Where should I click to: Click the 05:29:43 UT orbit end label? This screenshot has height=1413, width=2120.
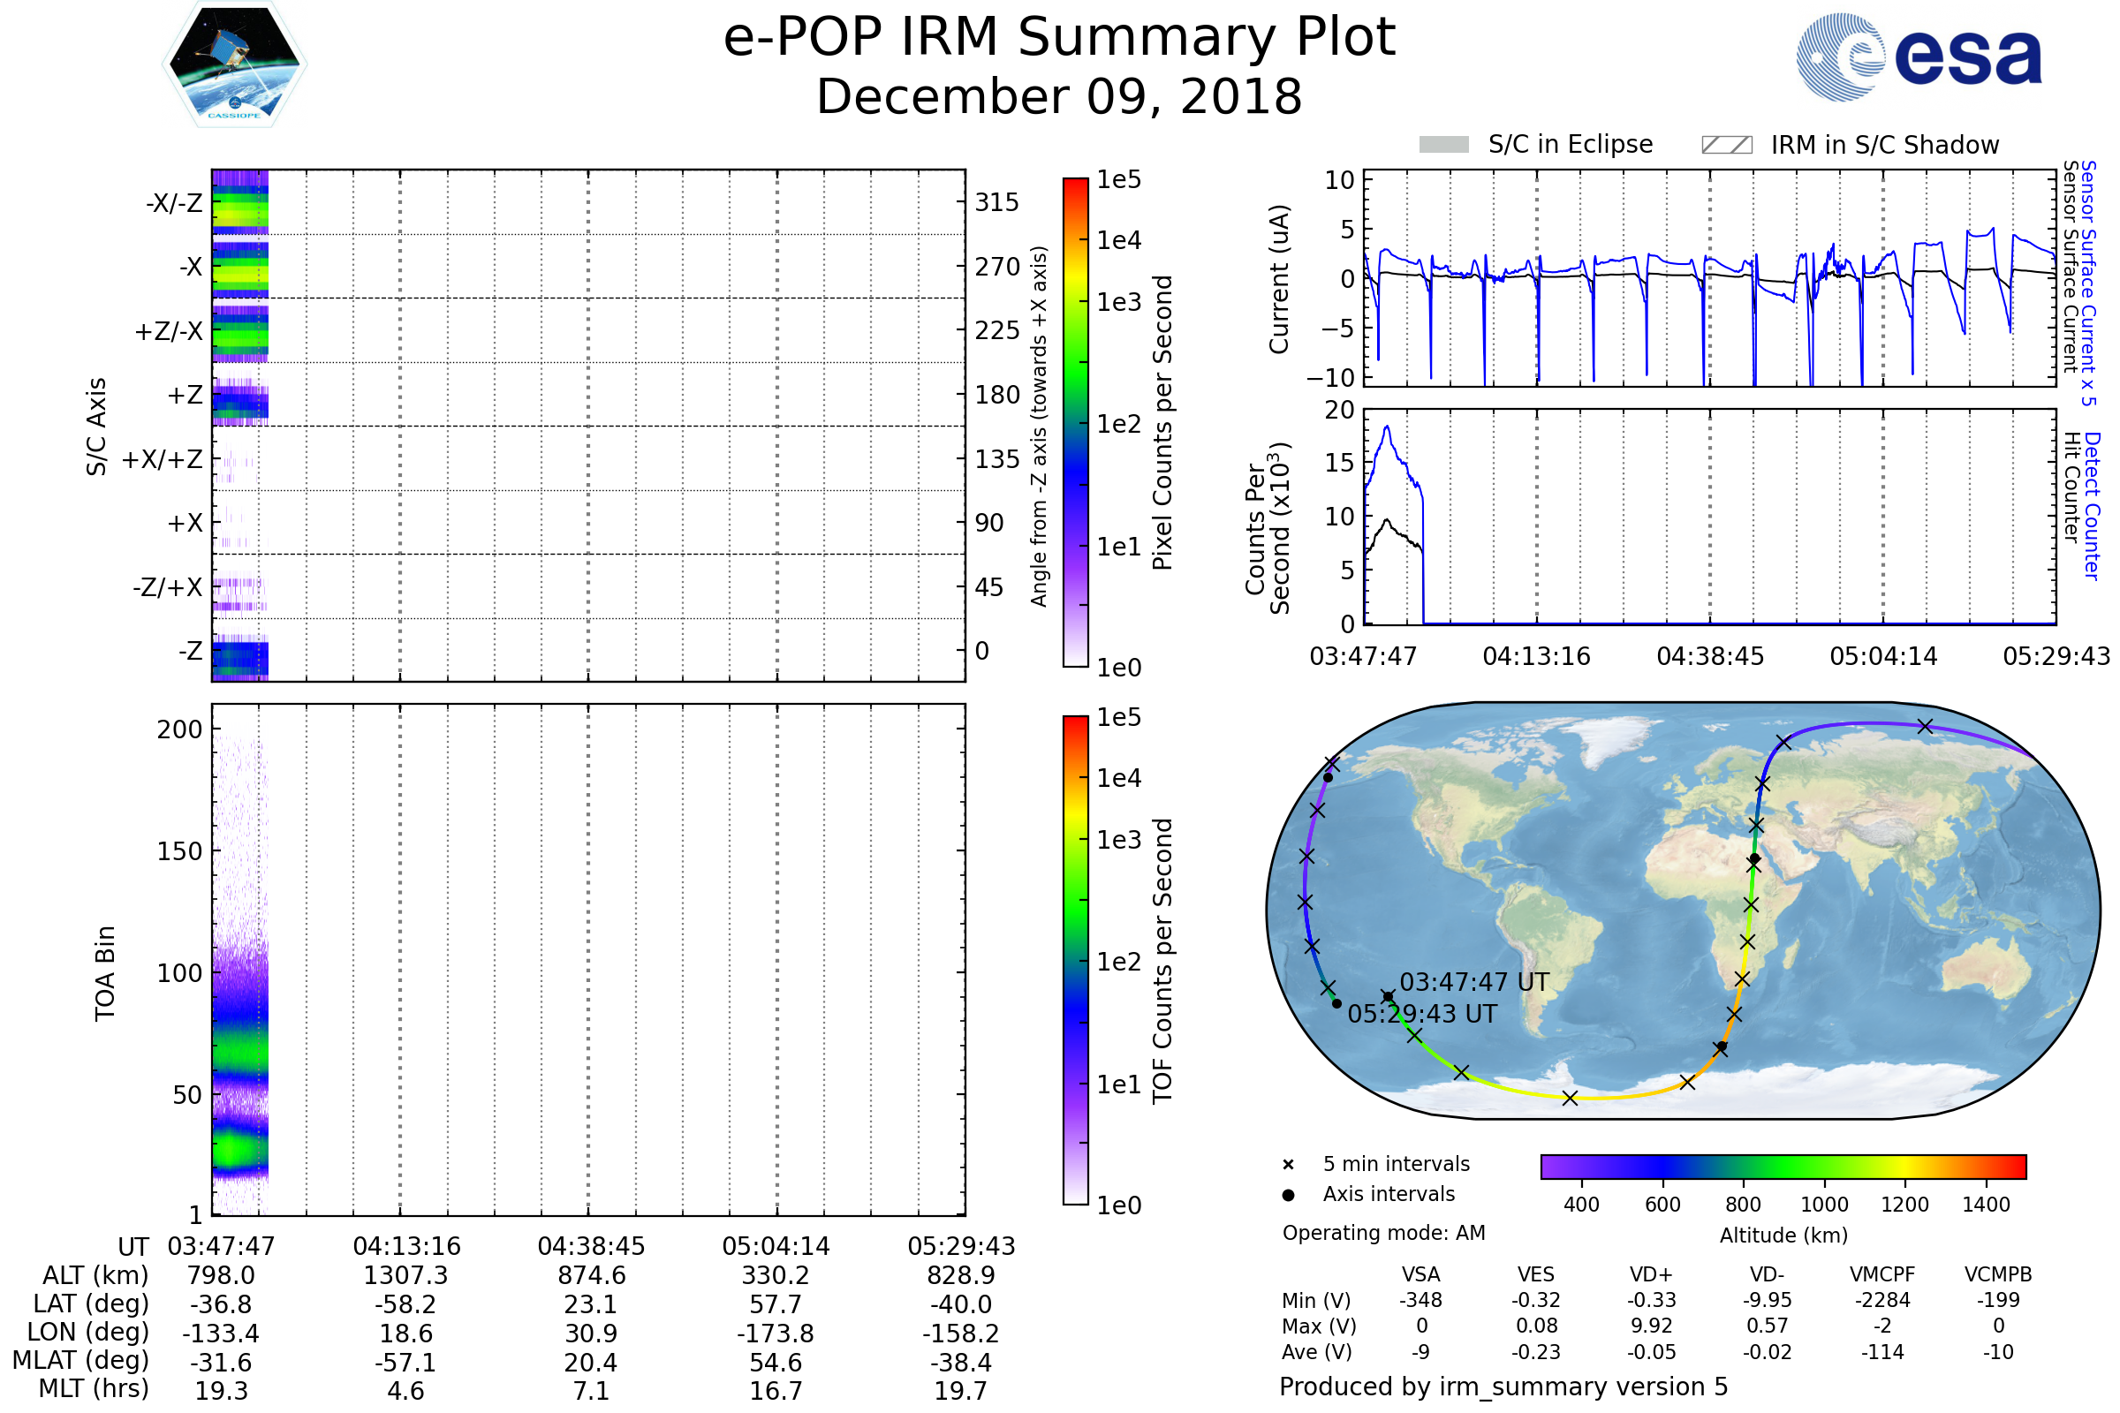pos(1421,1015)
